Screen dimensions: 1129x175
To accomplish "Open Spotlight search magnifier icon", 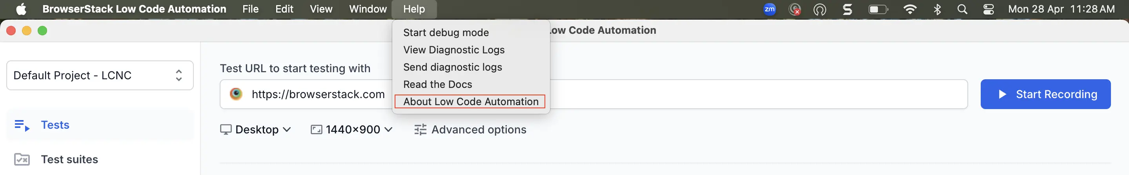I will [x=962, y=9].
